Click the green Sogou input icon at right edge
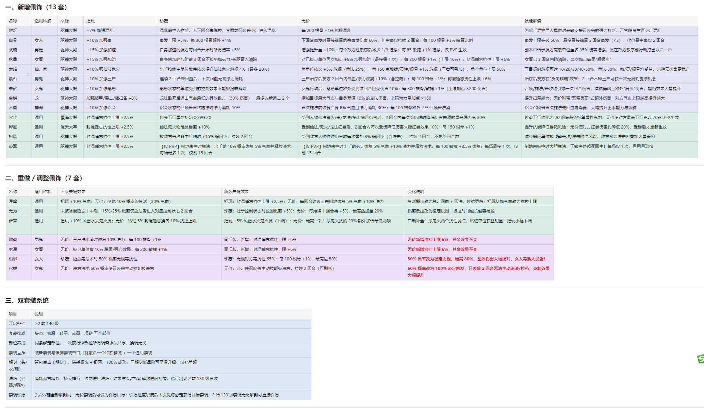Screen dimensions: 704x412 point(701,359)
